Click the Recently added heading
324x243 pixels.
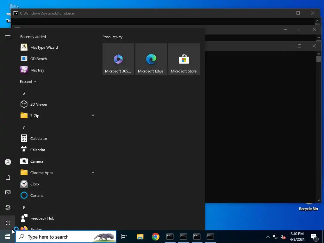point(33,37)
